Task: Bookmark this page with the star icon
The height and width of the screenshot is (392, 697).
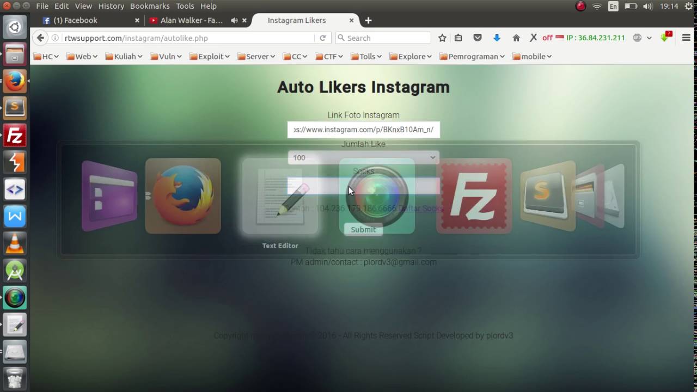Action: (442, 38)
